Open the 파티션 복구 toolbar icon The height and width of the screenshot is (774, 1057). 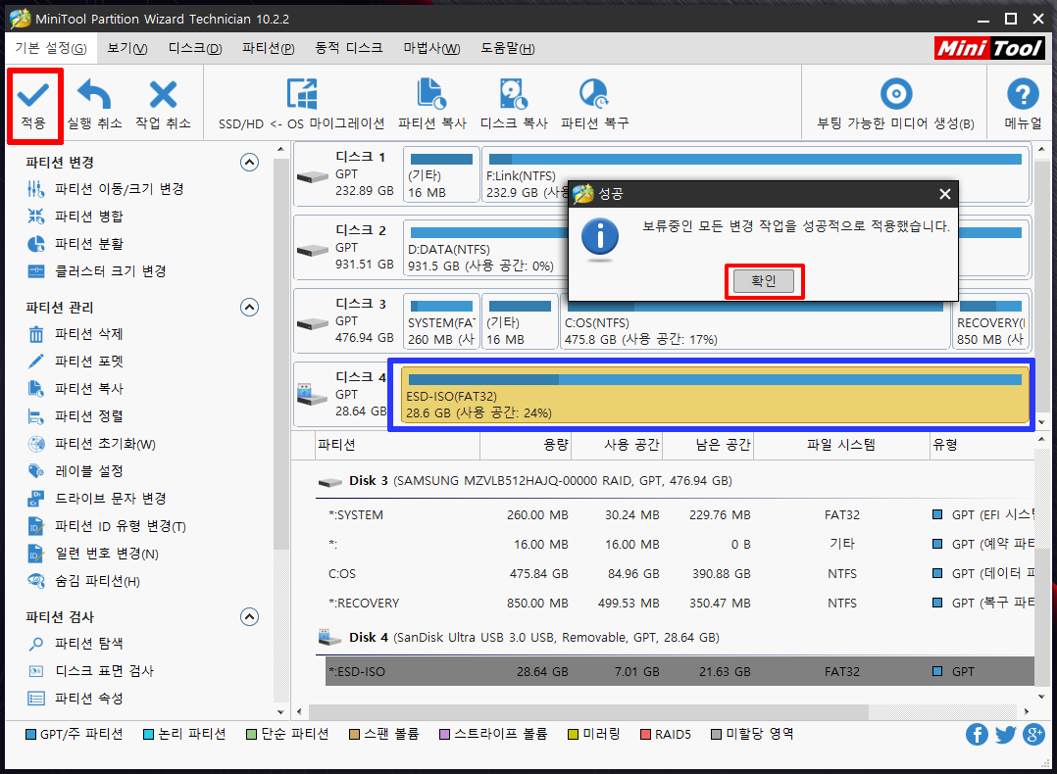click(x=594, y=94)
